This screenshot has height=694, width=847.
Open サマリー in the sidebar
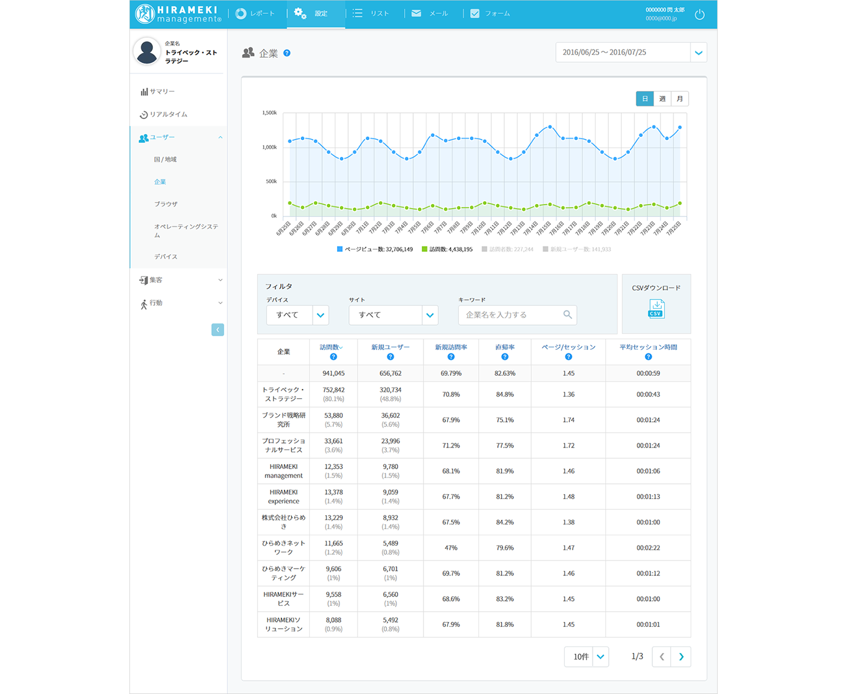[158, 92]
